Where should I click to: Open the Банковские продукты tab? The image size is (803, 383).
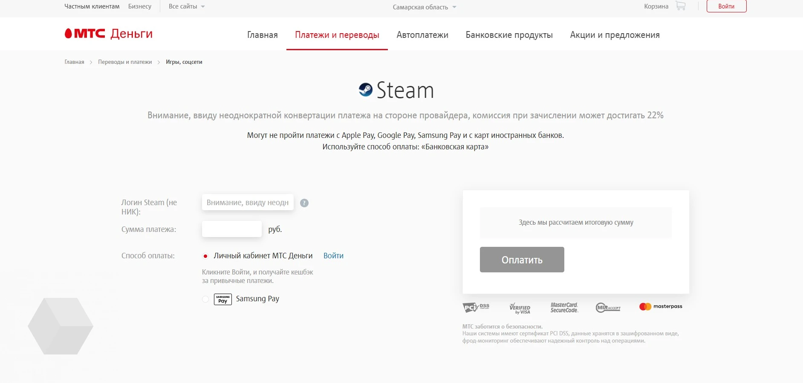coord(509,35)
